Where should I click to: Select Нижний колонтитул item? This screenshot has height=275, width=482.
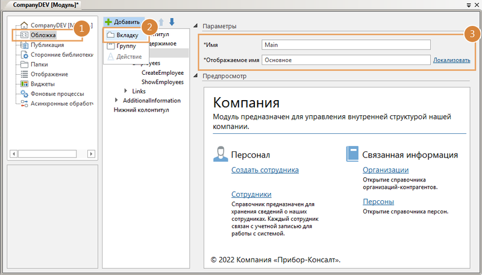142,110
